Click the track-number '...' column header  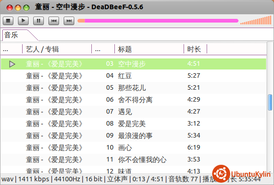click(103, 49)
